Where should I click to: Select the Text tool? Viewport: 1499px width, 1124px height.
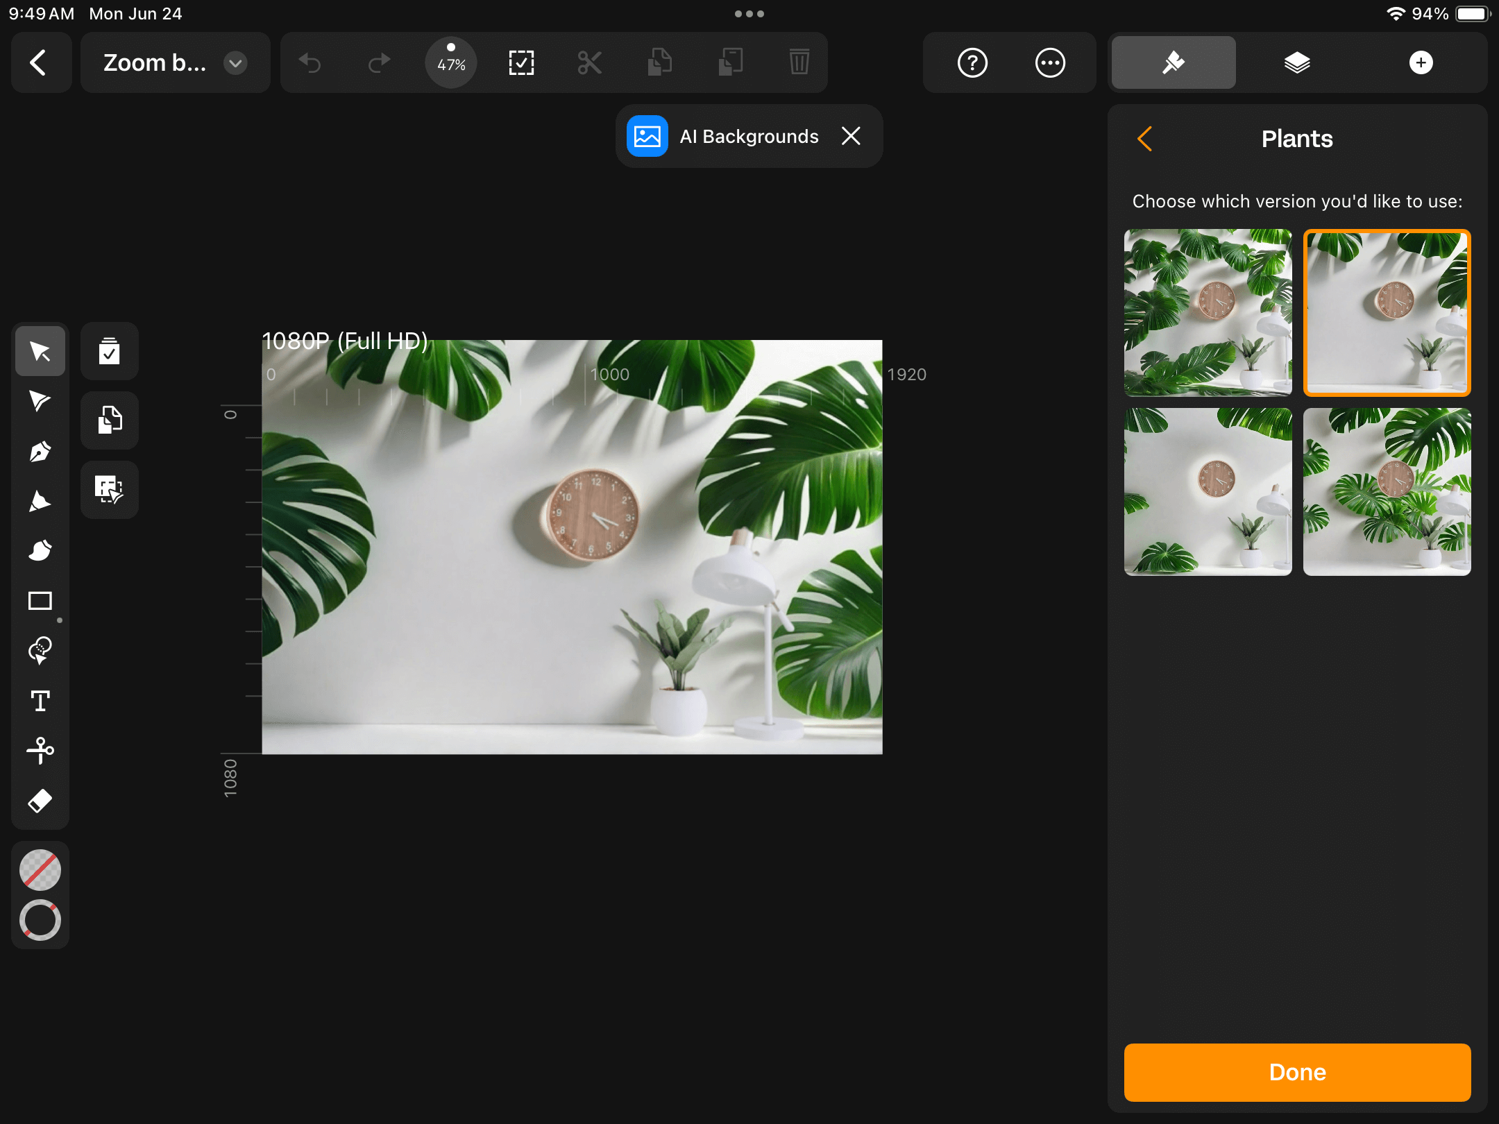[x=40, y=700]
